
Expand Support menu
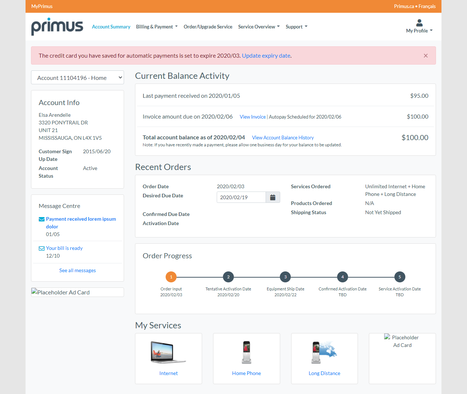click(297, 27)
